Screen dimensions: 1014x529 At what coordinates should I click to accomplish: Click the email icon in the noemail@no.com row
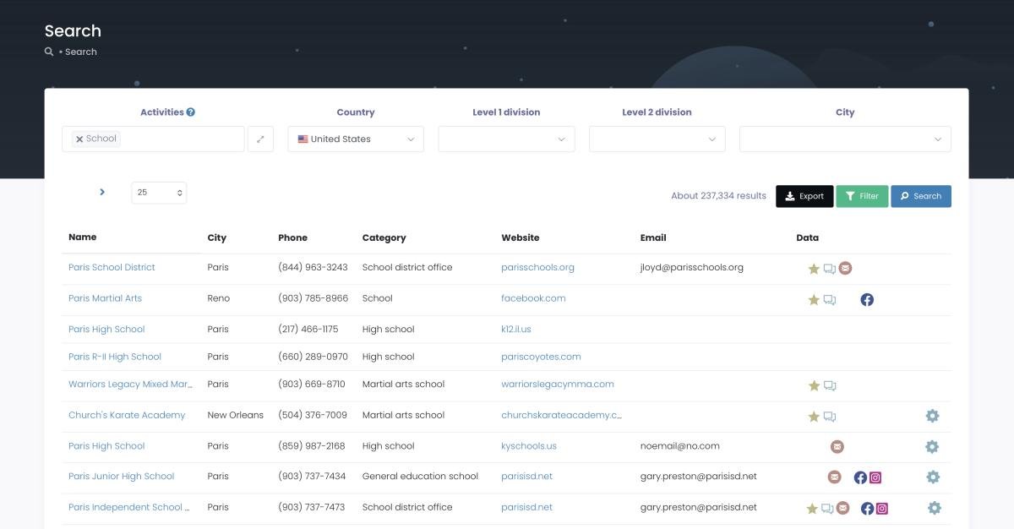pos(837,446)
